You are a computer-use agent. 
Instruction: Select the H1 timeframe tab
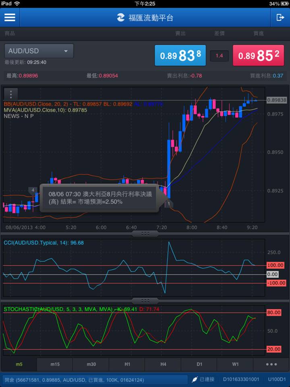127,364
